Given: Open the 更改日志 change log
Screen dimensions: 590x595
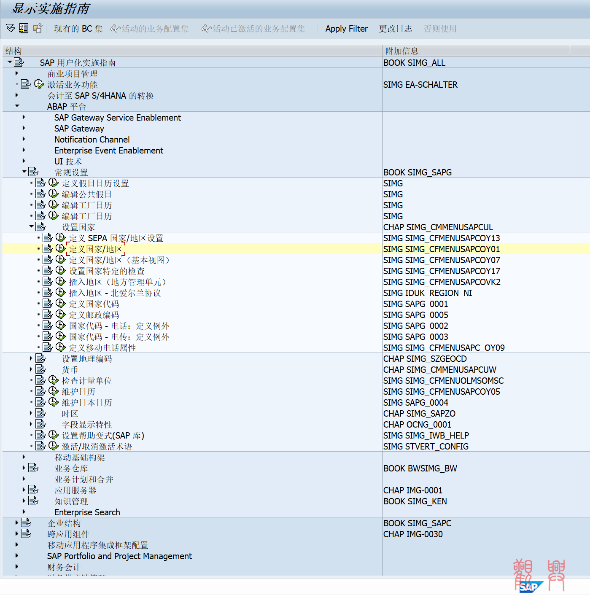Looking at the screenshot, I should (x=396, y=29).
